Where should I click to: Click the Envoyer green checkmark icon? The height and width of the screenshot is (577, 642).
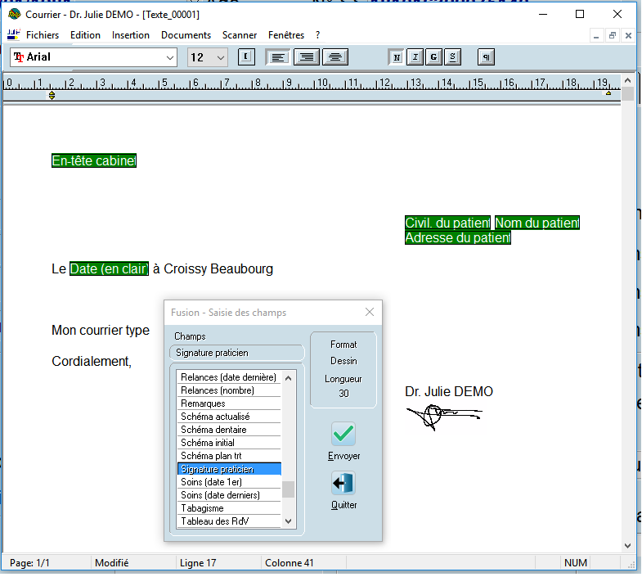[343, 435]
